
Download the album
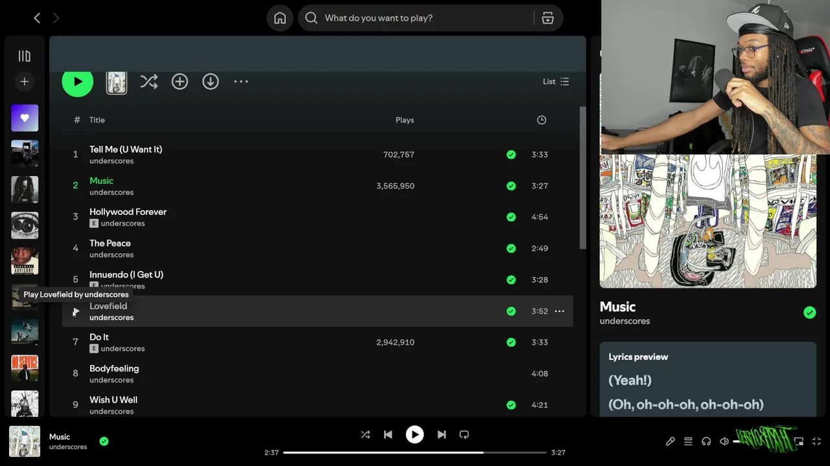coord(211,82)
